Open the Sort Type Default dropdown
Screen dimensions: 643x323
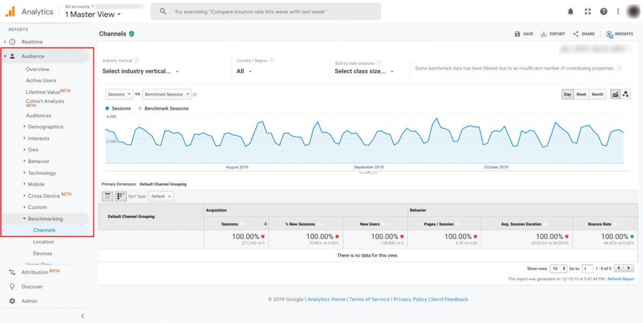(161, 196)
